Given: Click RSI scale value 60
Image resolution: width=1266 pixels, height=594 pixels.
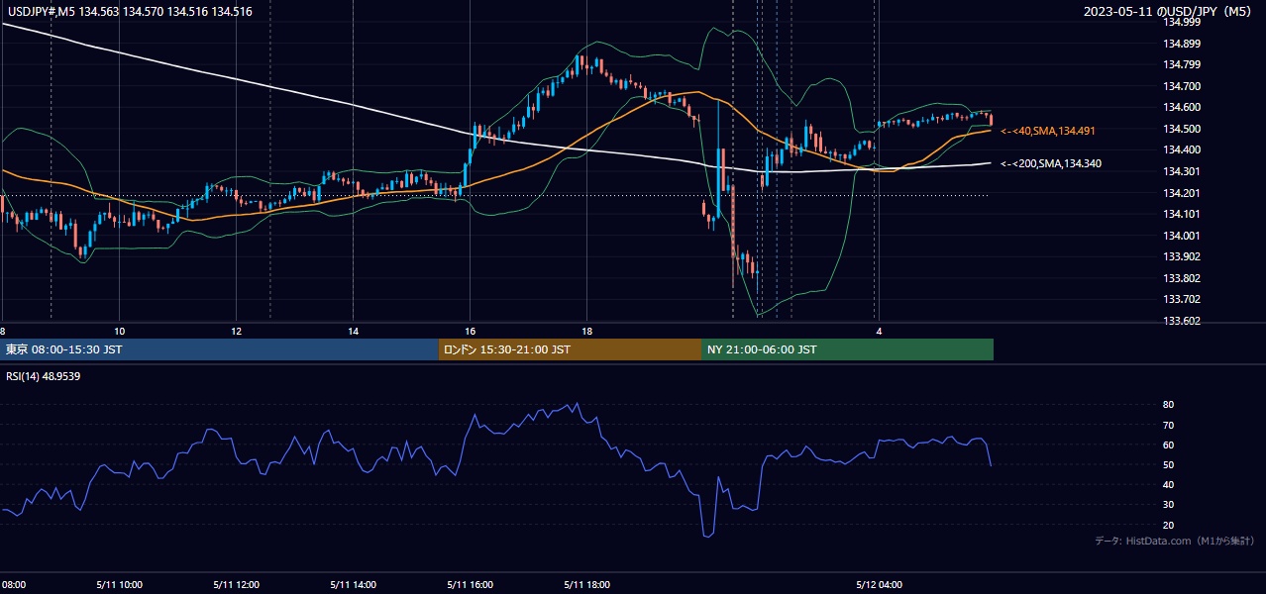Looking at the screenshot, I should point(1168,445).
